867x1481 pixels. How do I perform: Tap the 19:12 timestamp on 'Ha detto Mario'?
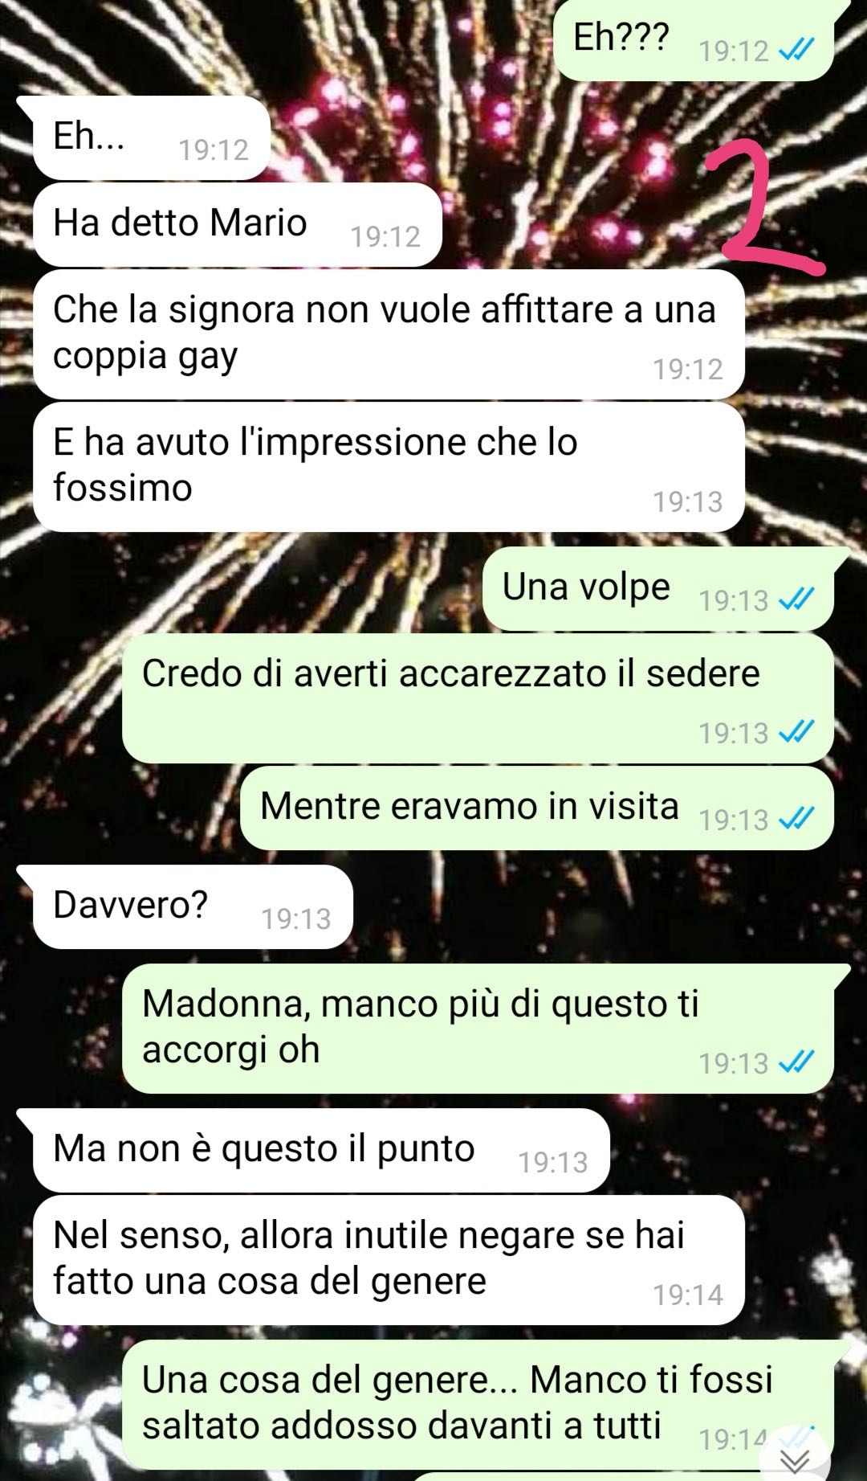[x=385, y=236]
